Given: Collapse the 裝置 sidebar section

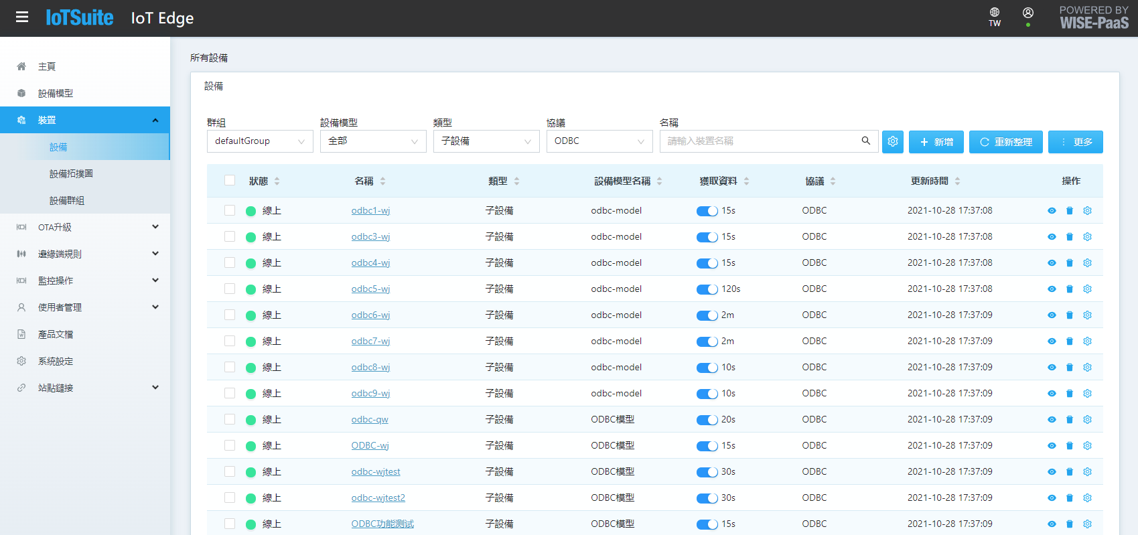Looking at the screenshot, I should tap(85, 120).
